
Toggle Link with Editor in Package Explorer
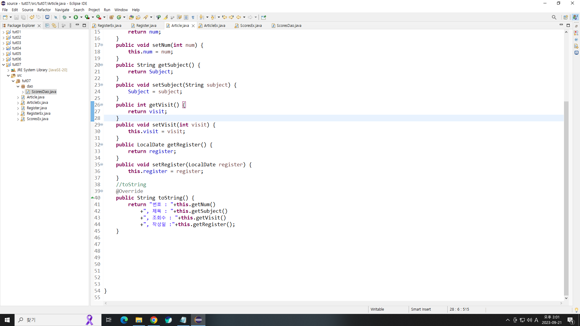(54, 26)
